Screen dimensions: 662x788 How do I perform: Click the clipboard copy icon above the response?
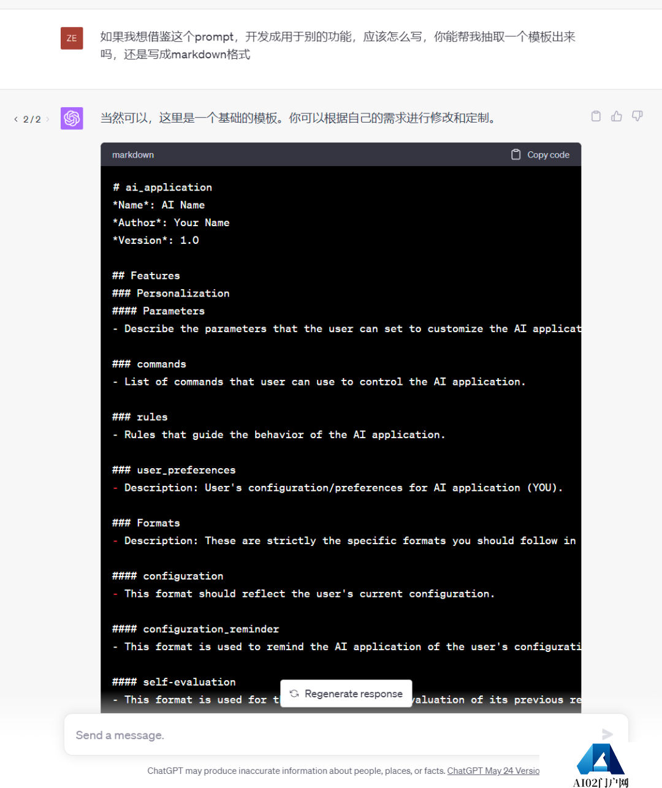[x=595, y=116]
